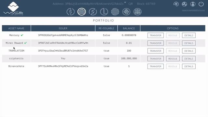This screenshot has height=117, width=208.
Task: Click the greyed Reissue button for Miner Reward
Action: tap(173, 43)
